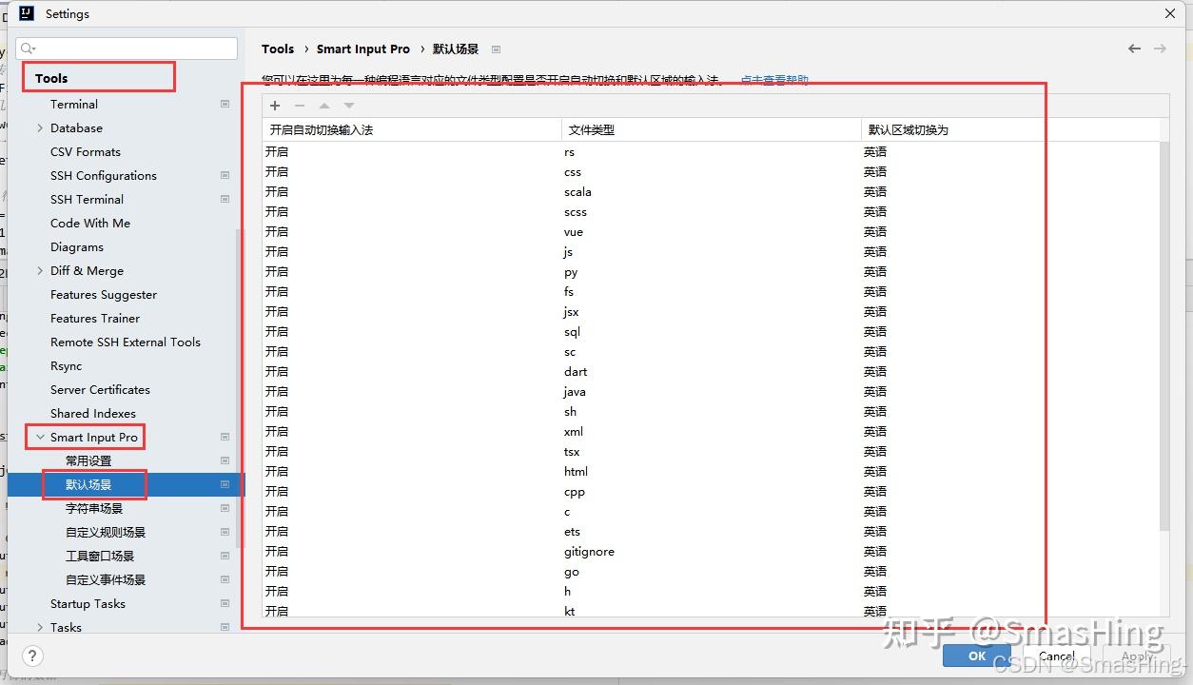1193x685 pixels.
Task: Expand the Tasks tree node
Action: [39, 627]
